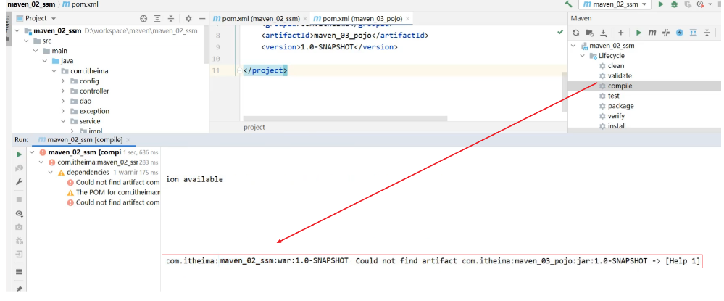The image size is (724, 301).
Task: Open the maven_02_ssm run configuration dropdown
Action: click(x=615, y=4)
